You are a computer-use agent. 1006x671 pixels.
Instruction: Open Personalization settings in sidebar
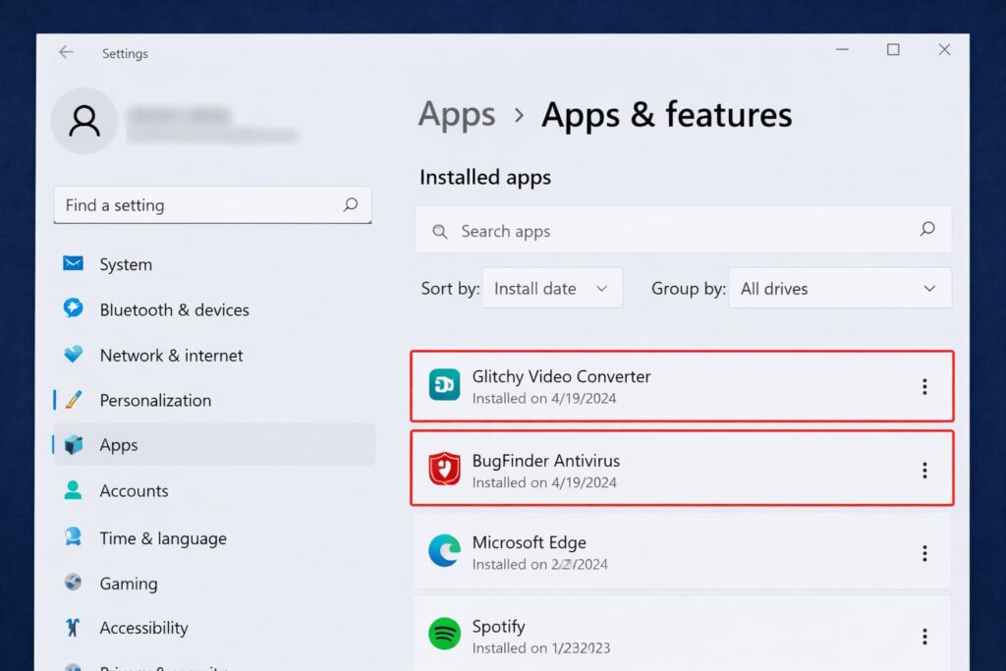155,400
